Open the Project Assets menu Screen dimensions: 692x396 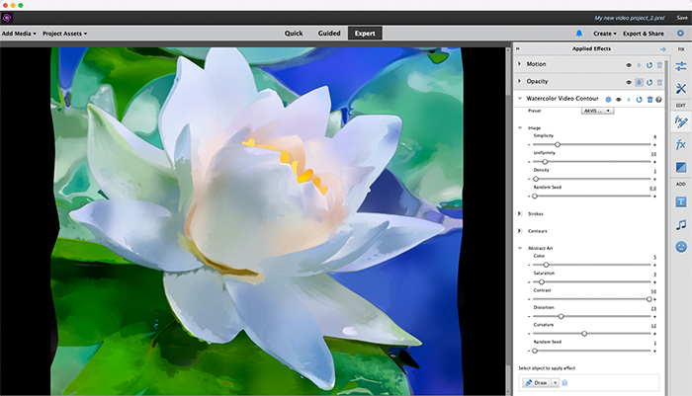[64, 34]
